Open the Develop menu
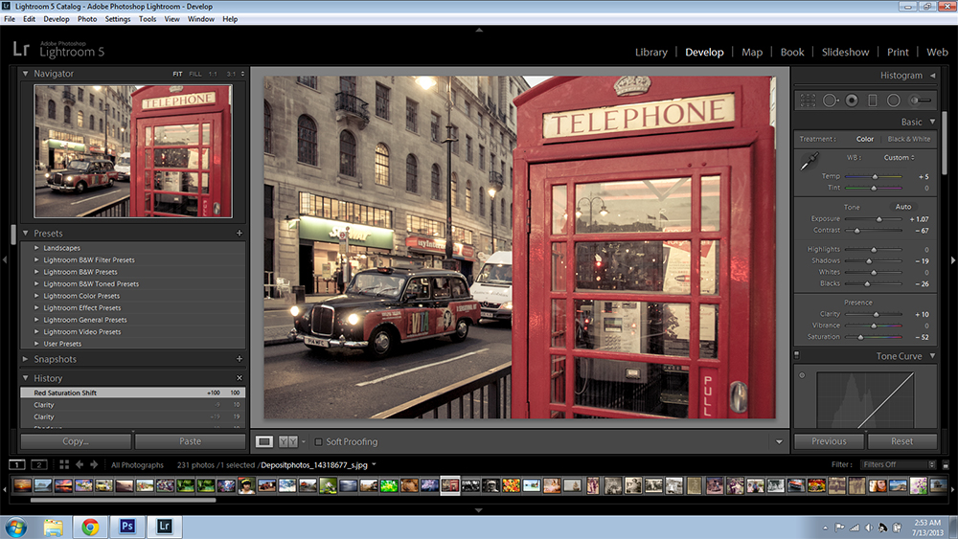 (x=57, y=19)
